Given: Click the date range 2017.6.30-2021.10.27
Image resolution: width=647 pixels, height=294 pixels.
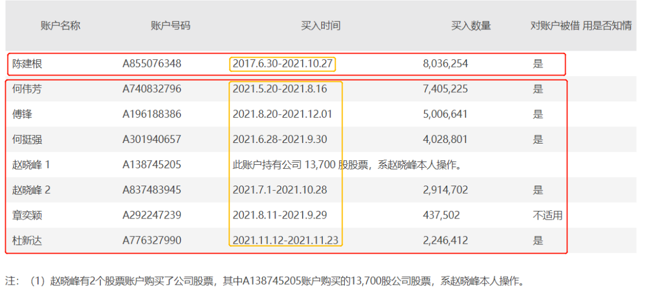Looking at the screenshot, I should click(x=283, y=64).
